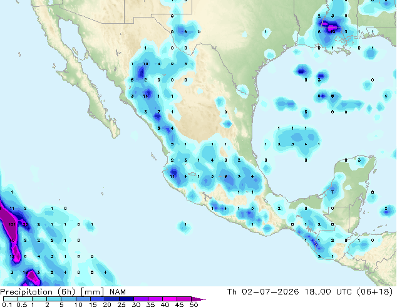Click the 0.1–0.5 mm legend color swatch

point(11,299)
